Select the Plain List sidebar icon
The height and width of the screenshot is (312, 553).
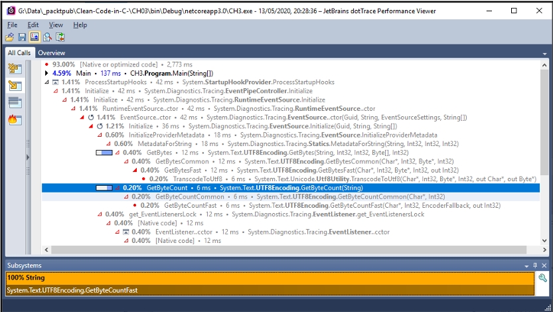click(15, 102)
